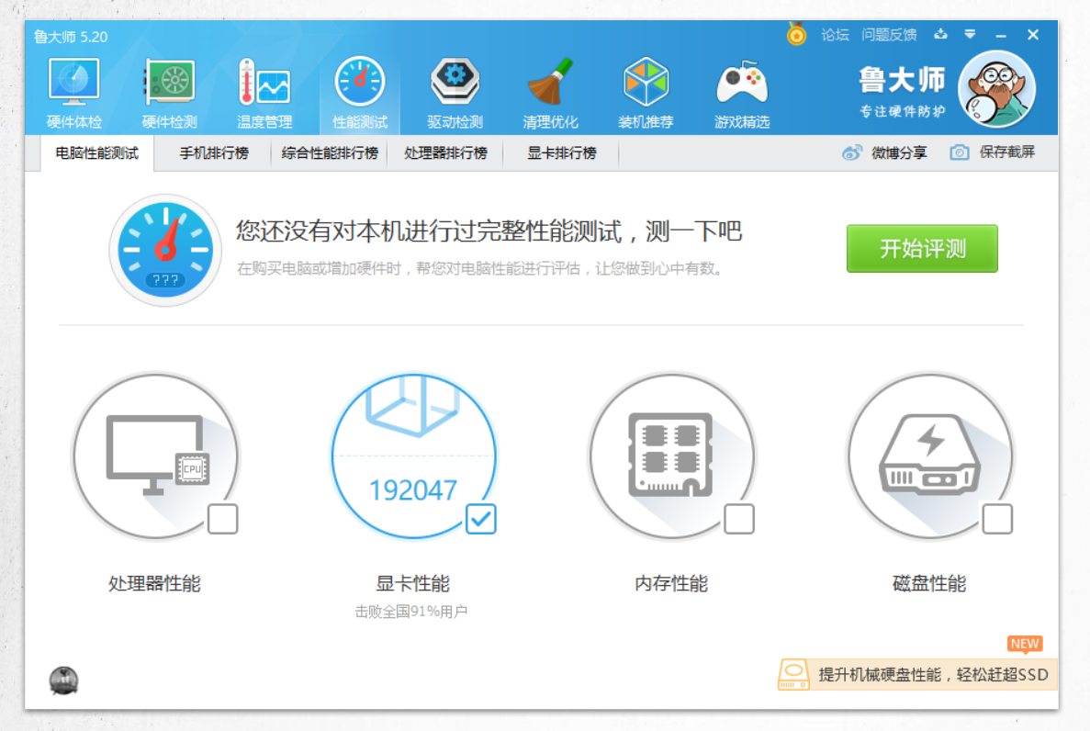The width and height of the screenshot is (1090, 731).
Task: Open 清理优化 cleanup broom icon
Action: point(550,82)
